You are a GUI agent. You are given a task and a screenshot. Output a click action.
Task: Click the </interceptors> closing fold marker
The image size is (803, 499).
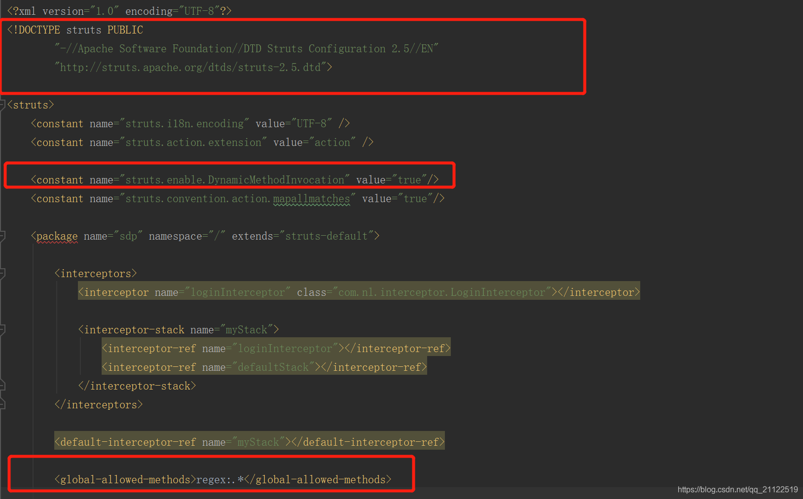(2, 404)
